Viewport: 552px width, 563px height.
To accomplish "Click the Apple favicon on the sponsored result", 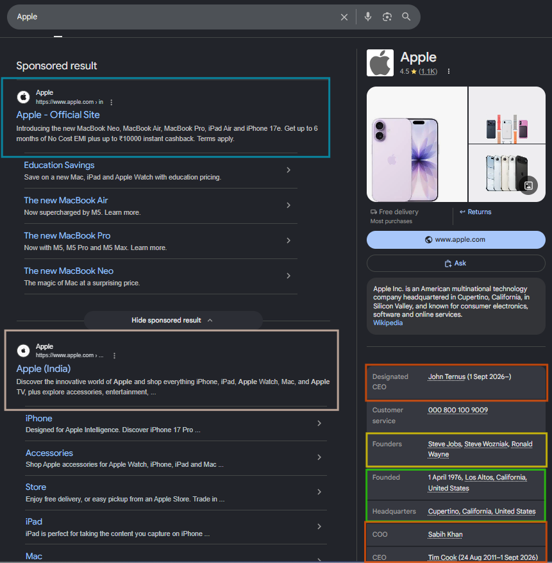I will pyautogui.click(x=23, y=97).
